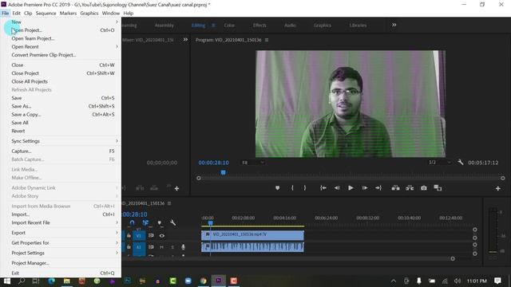Image resolution: width=511 pixels, height=287 pixels.
Task: Click the Add Marker icon in Program monitor
Action: click(277, 188)
